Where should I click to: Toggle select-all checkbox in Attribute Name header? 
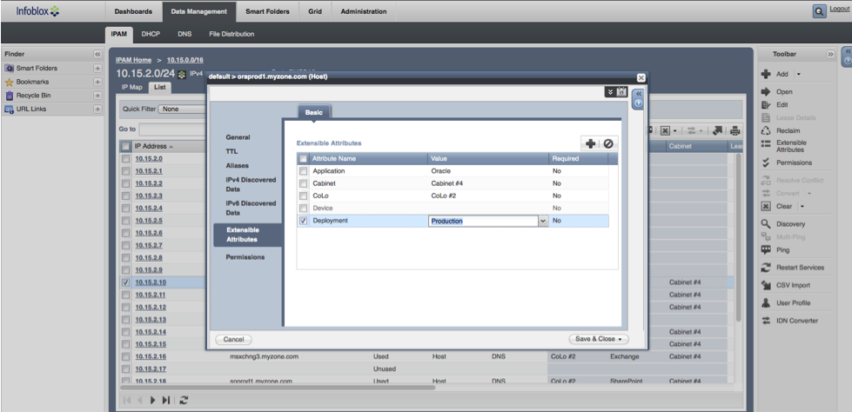[x=304, y=158]
